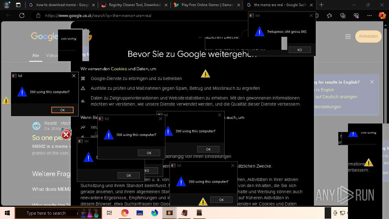Viewport: 389px width, 219px height.
Task: Open Collections icon in Edge toolbar
Action: (343, 16)
